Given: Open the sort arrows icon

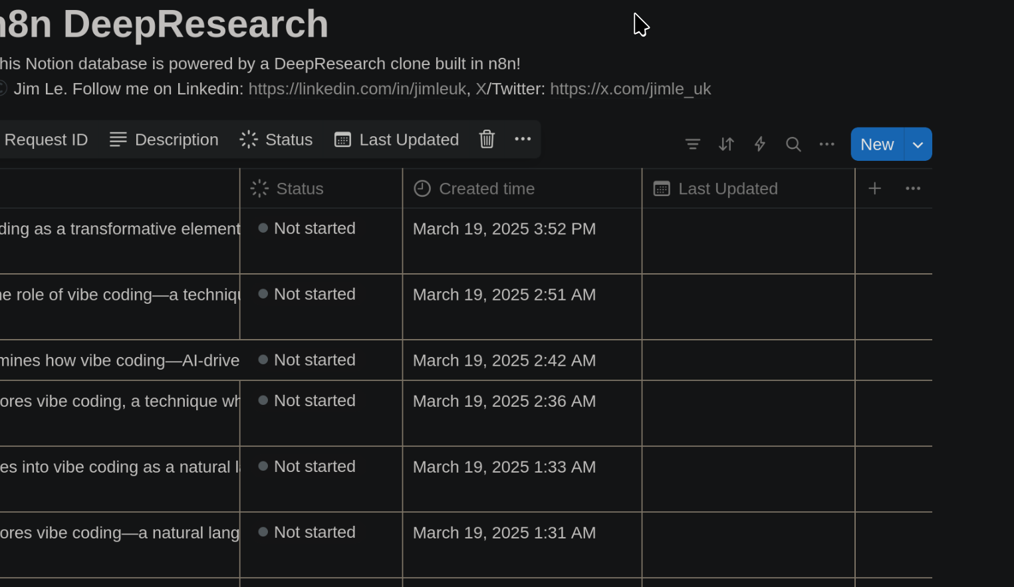Looking at the screenshot, I should coord(726,144).
